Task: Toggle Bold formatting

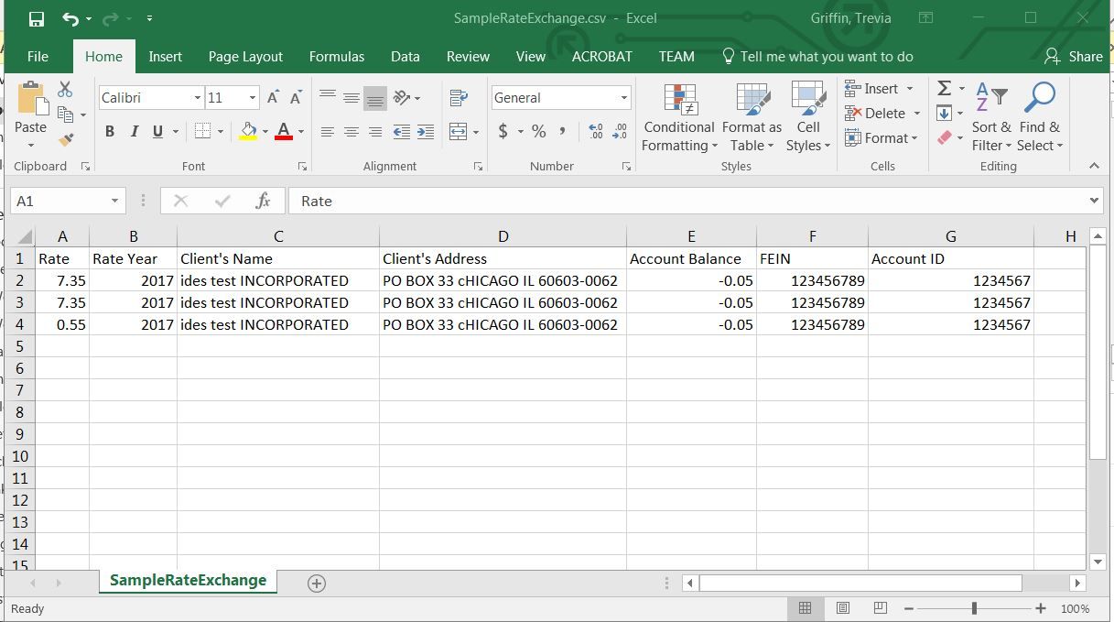Action: (x=110, y=132)
